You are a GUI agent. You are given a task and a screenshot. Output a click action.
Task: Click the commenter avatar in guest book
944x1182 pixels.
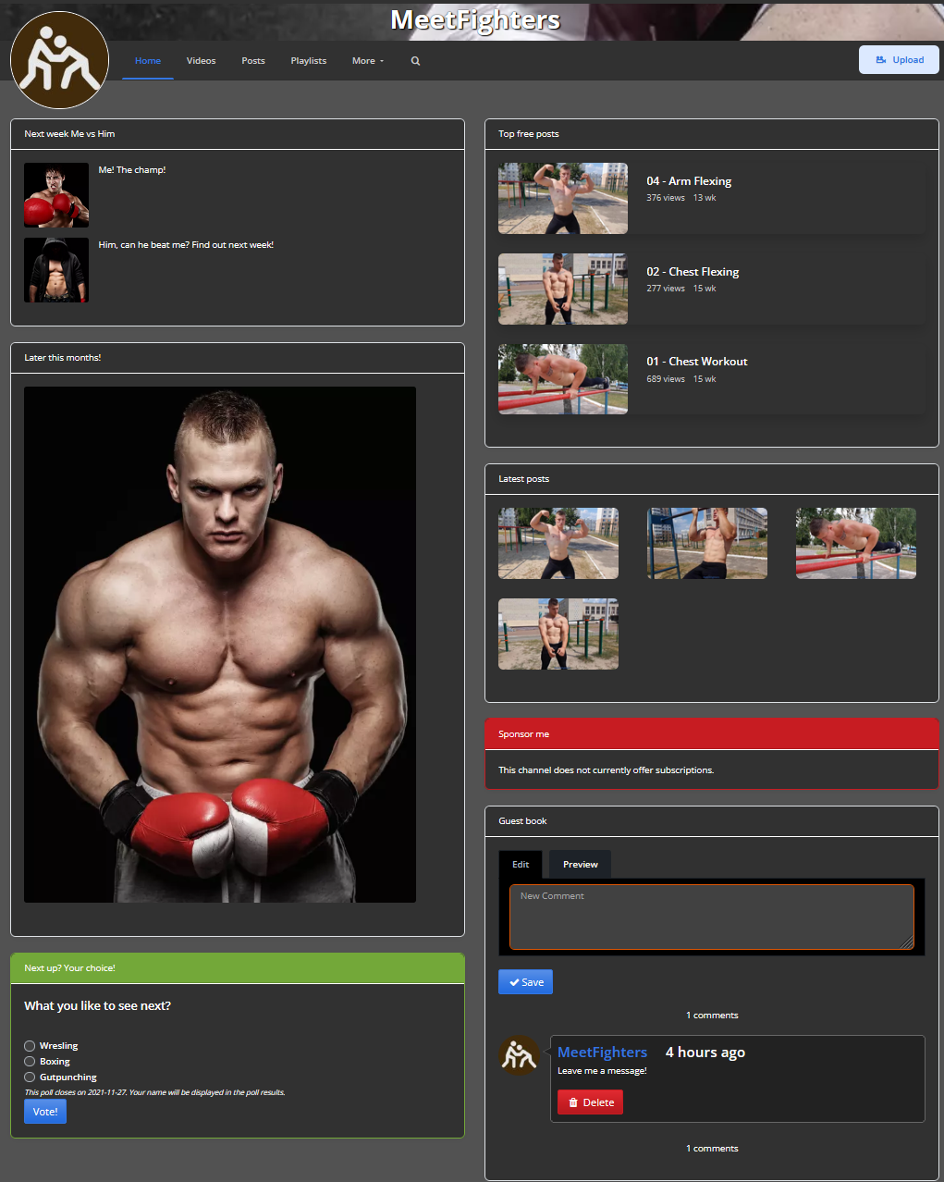[519, 1055]
